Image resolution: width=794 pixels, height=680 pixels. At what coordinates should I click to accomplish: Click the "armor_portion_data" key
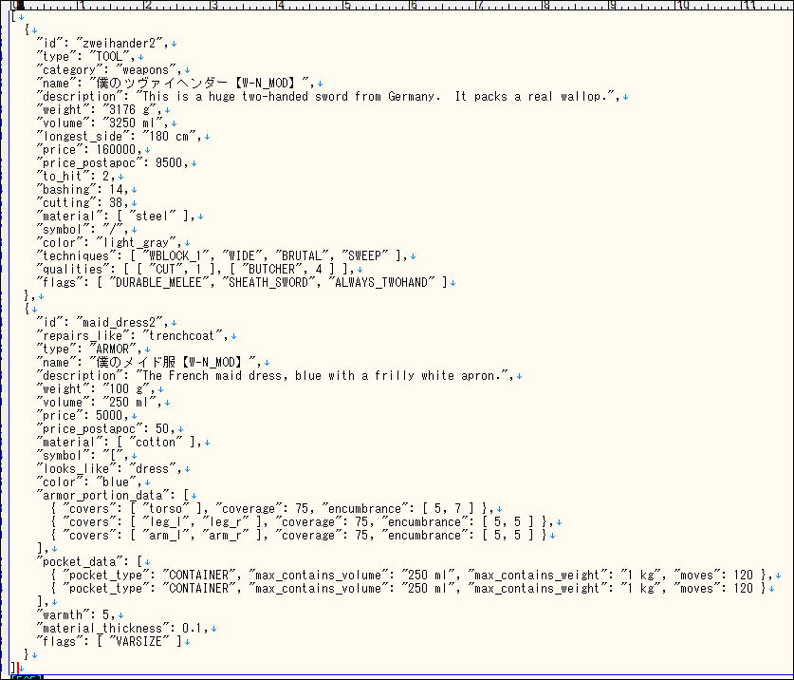(104, 495)
